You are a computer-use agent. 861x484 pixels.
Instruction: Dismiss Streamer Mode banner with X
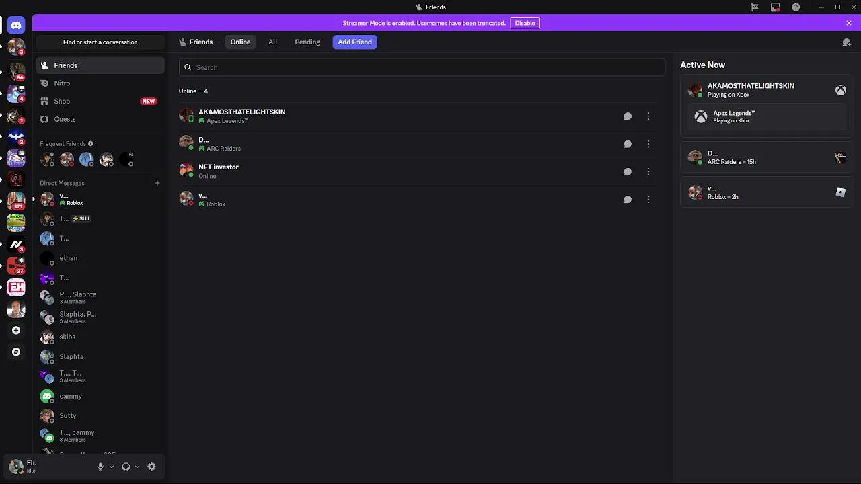849,23
